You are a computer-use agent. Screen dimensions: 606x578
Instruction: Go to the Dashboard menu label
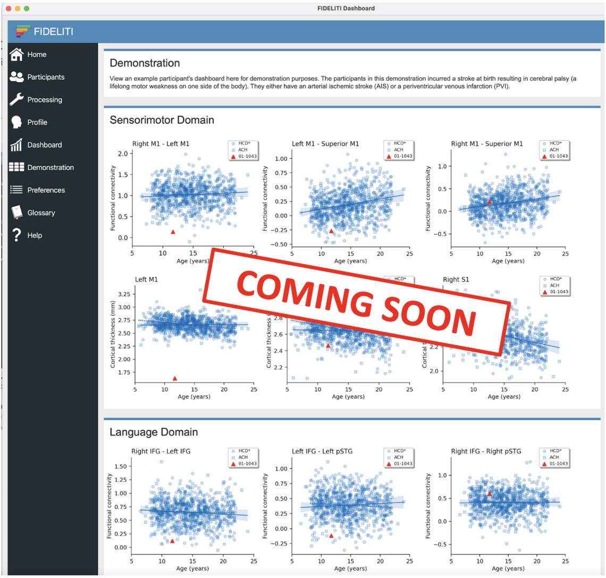(45, 145)
